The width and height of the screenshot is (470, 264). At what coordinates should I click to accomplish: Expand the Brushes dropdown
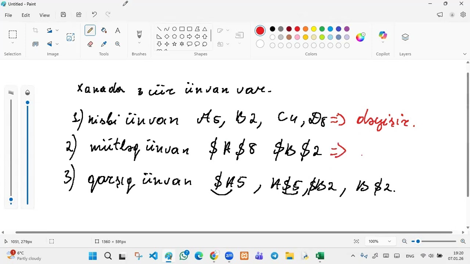[x=139, y=44]
